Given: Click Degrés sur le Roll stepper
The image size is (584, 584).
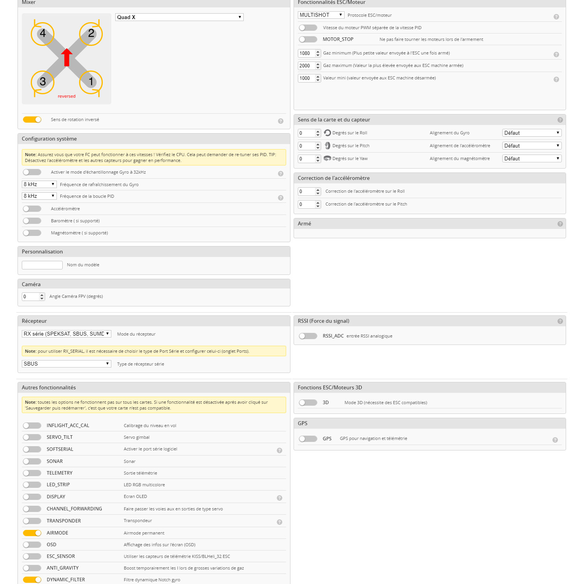Looking at the screenshot, I should [x=310, y=133].
